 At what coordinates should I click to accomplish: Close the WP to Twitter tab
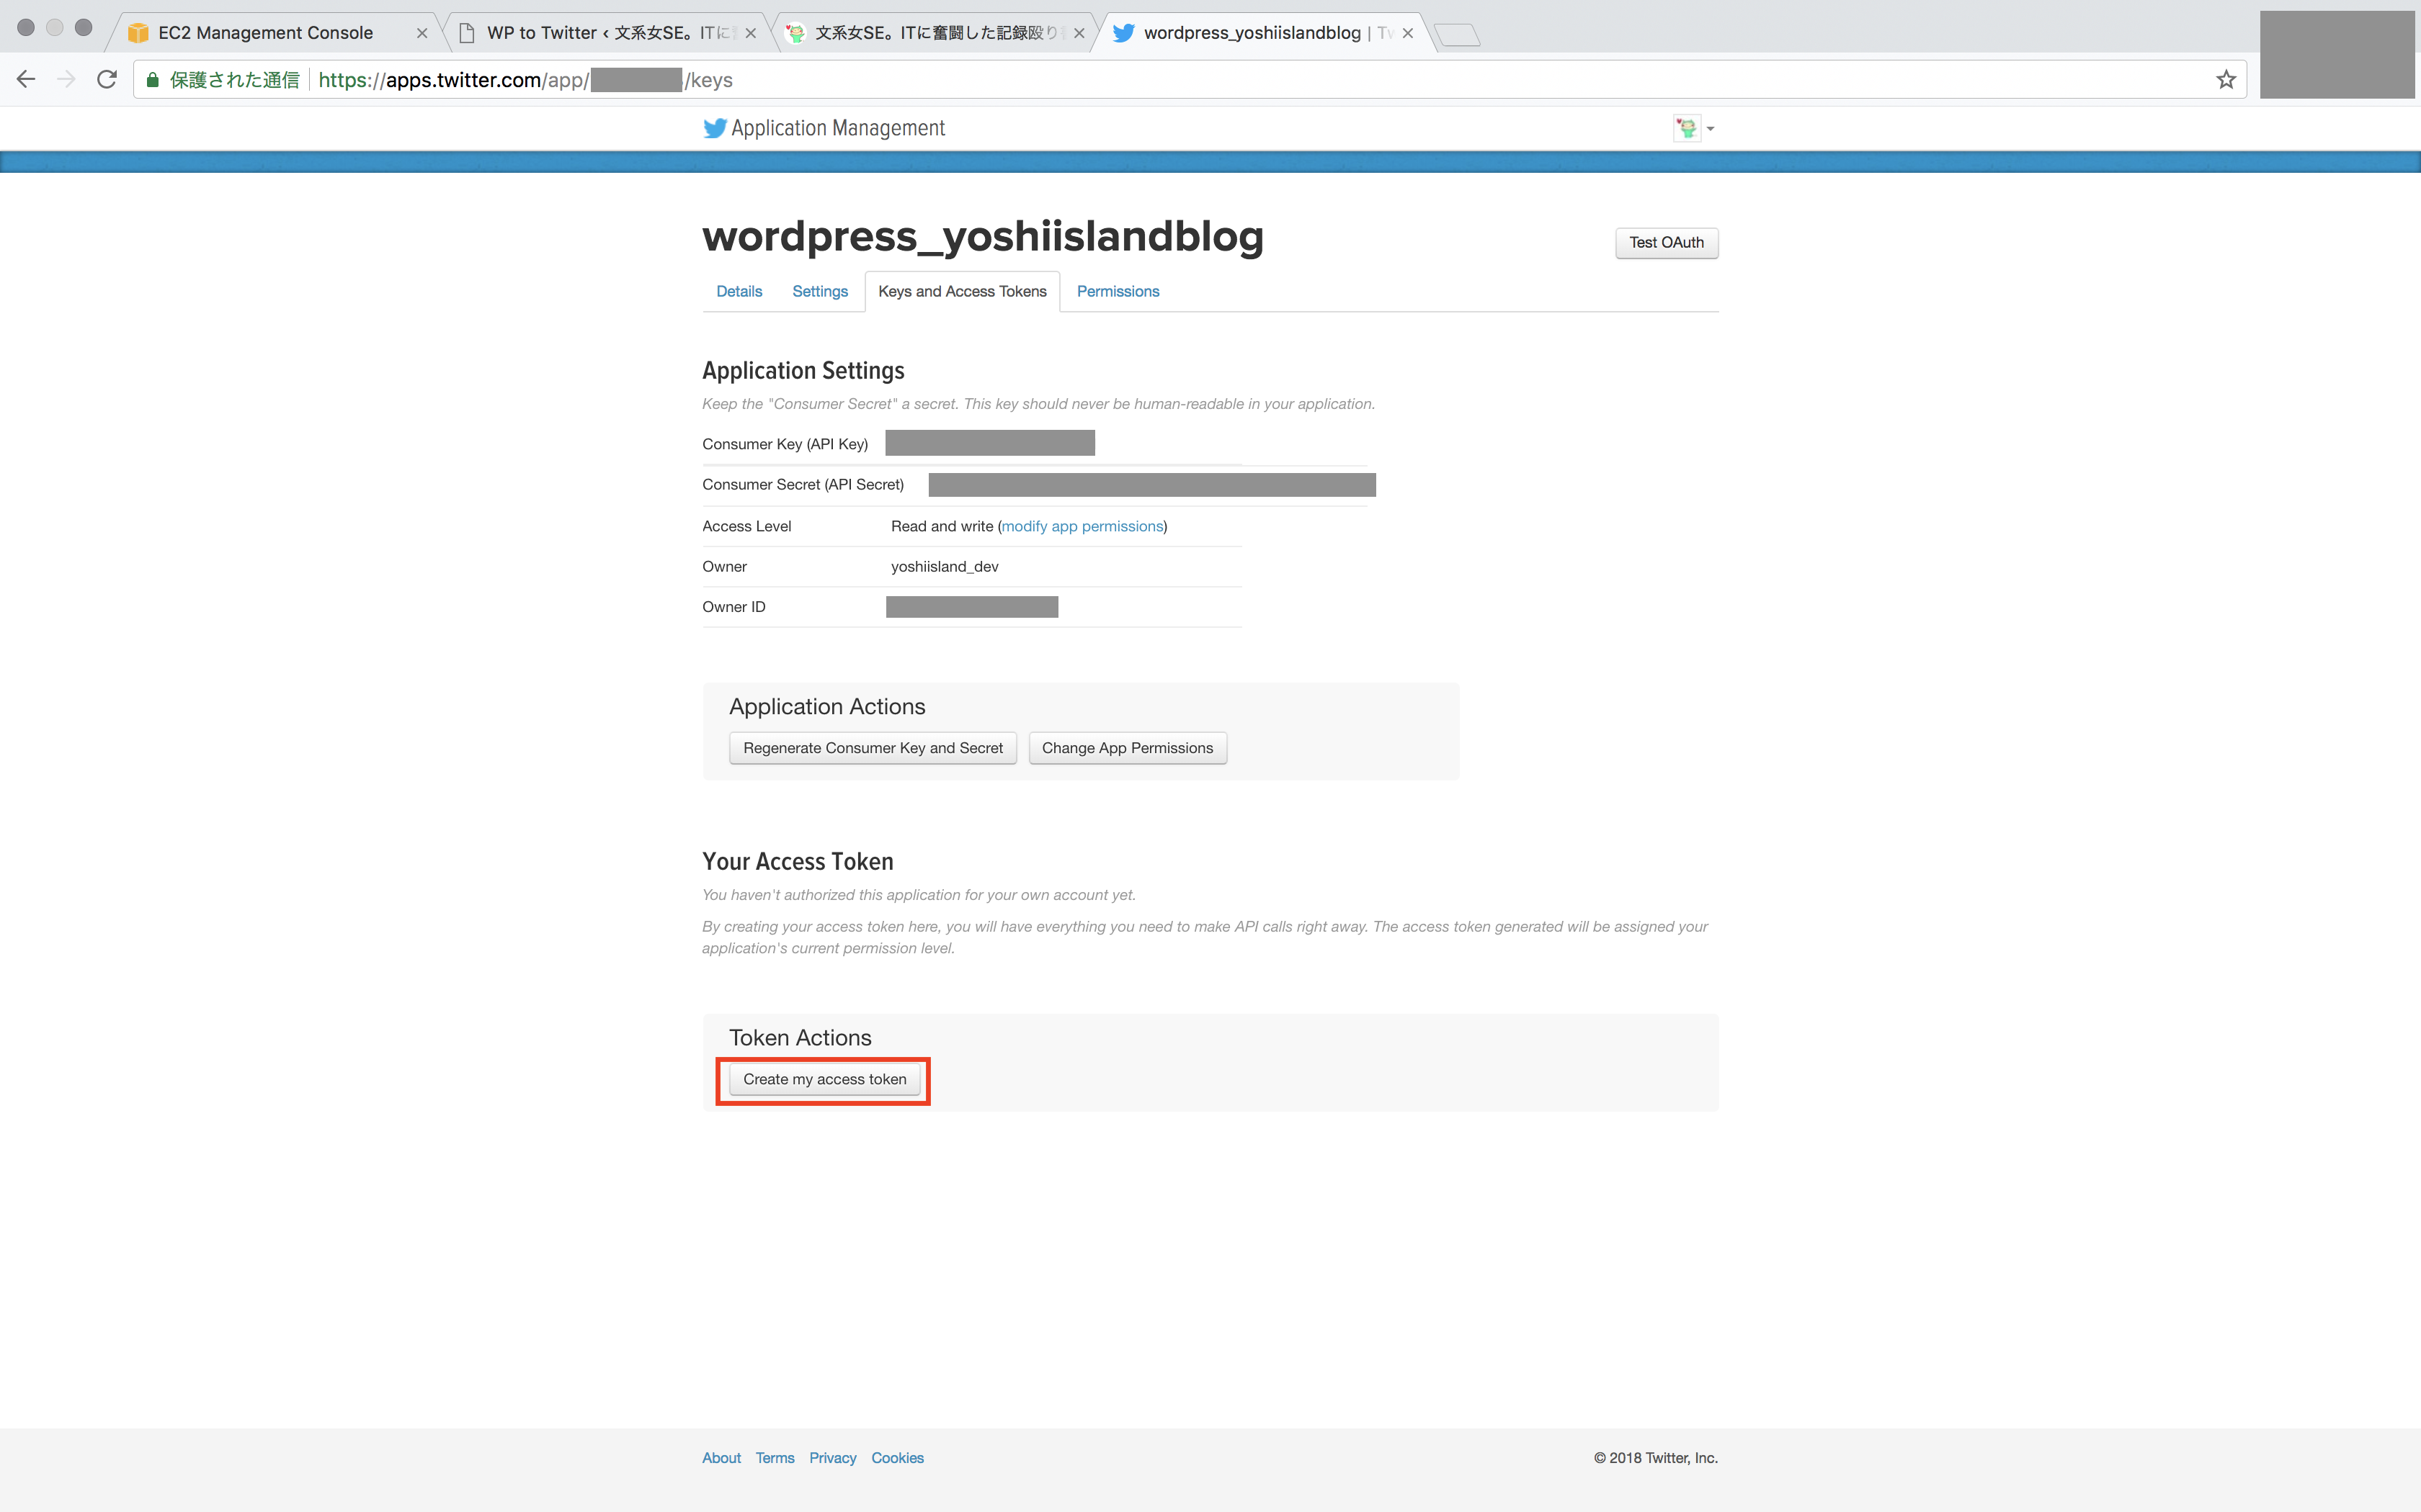pyautogui.click(x=750, y=33)
